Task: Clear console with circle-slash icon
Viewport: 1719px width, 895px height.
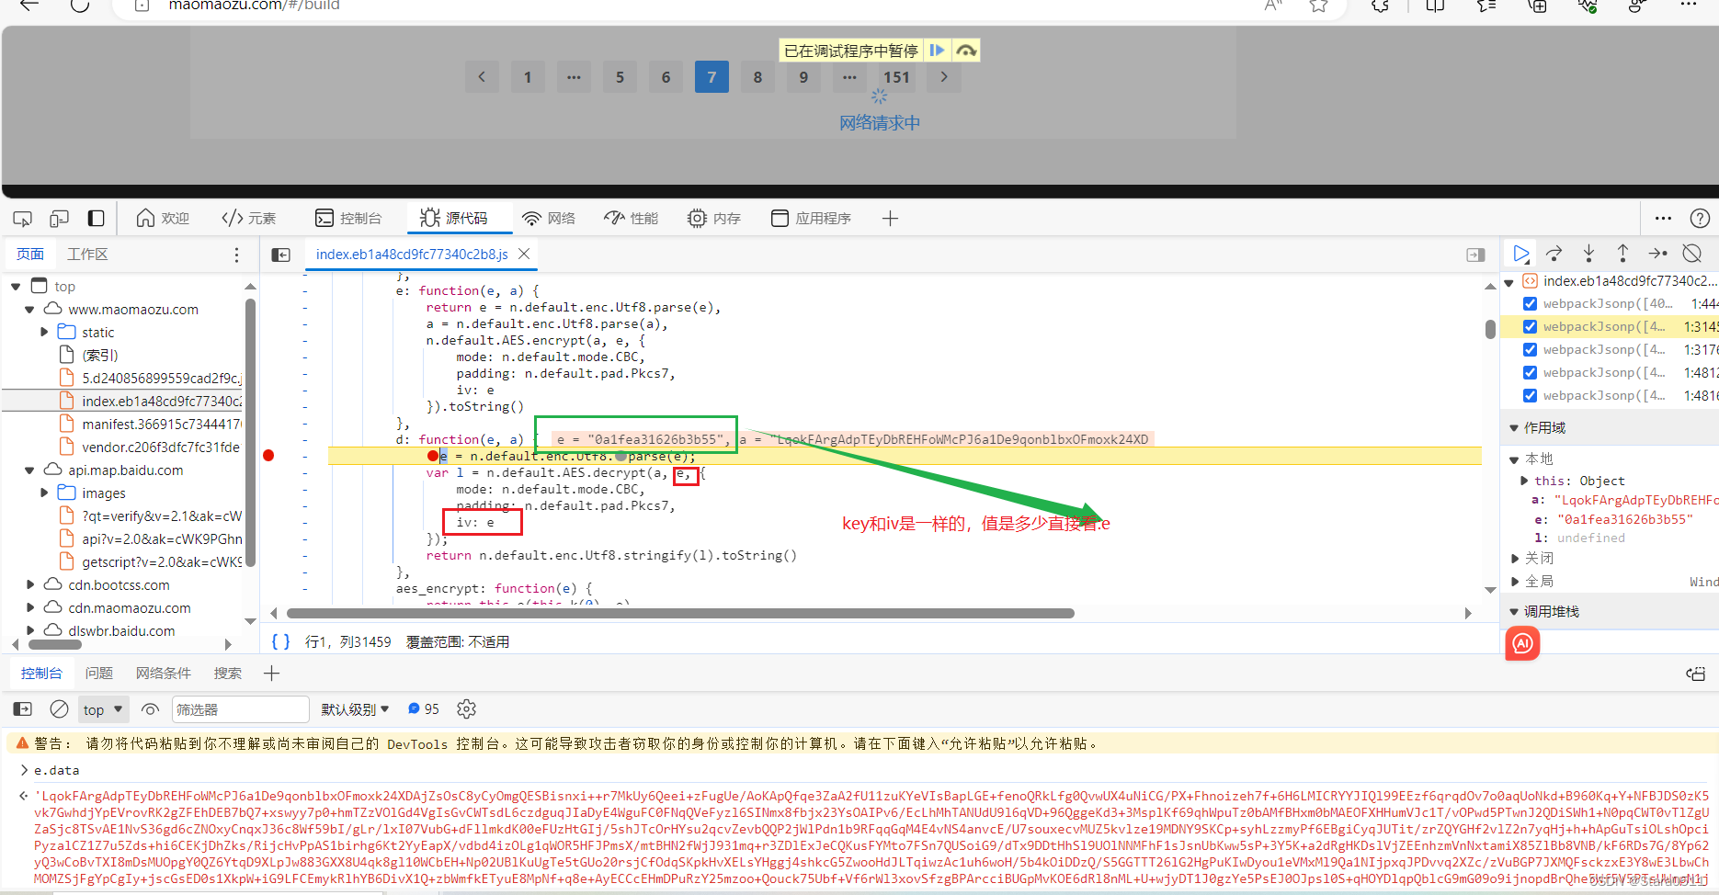Action: (x=59, y=709)
